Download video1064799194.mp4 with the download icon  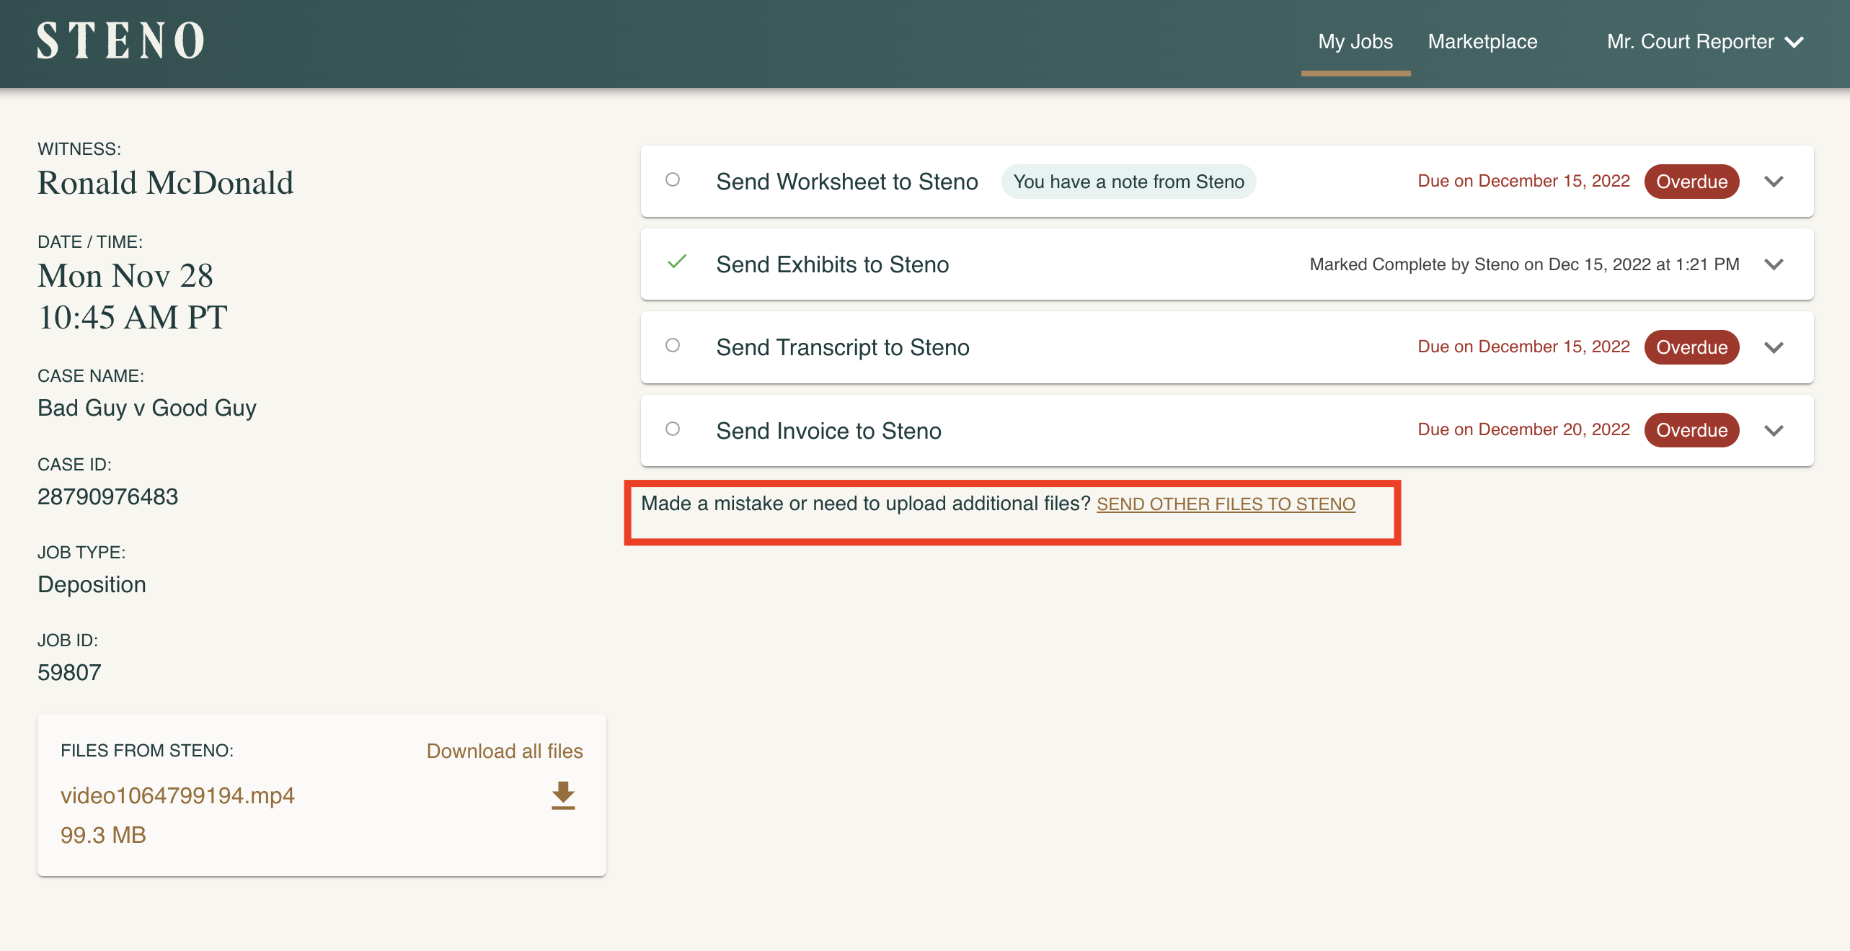click(563, 795)
